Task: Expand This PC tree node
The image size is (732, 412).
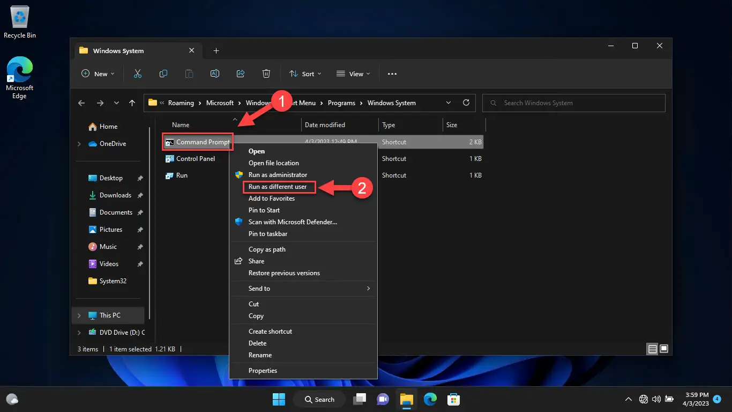Action: click(x=79, y=315)
